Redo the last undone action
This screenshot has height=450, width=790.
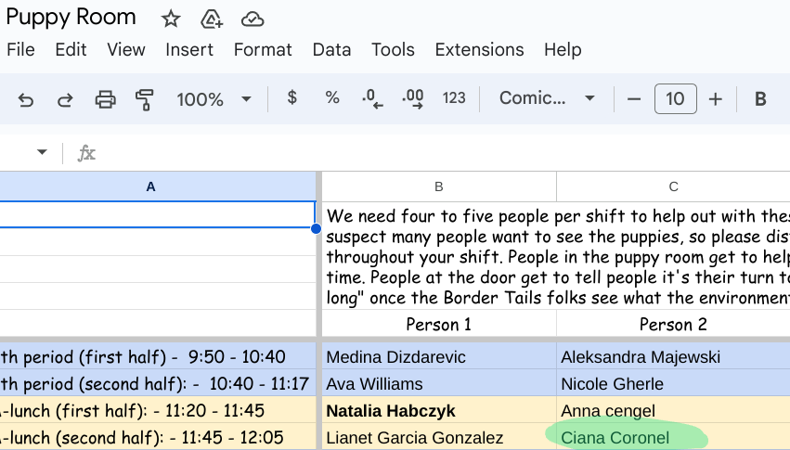coord(65,99)
